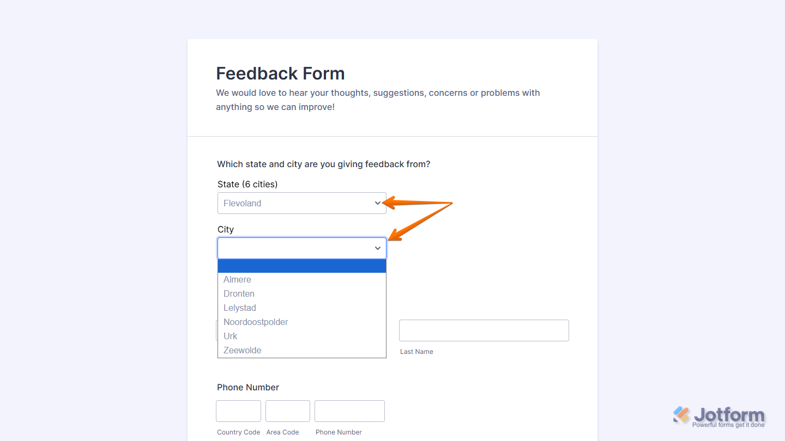
Task: Choose Zeewolde from the City list
Action: click(242, 350)
